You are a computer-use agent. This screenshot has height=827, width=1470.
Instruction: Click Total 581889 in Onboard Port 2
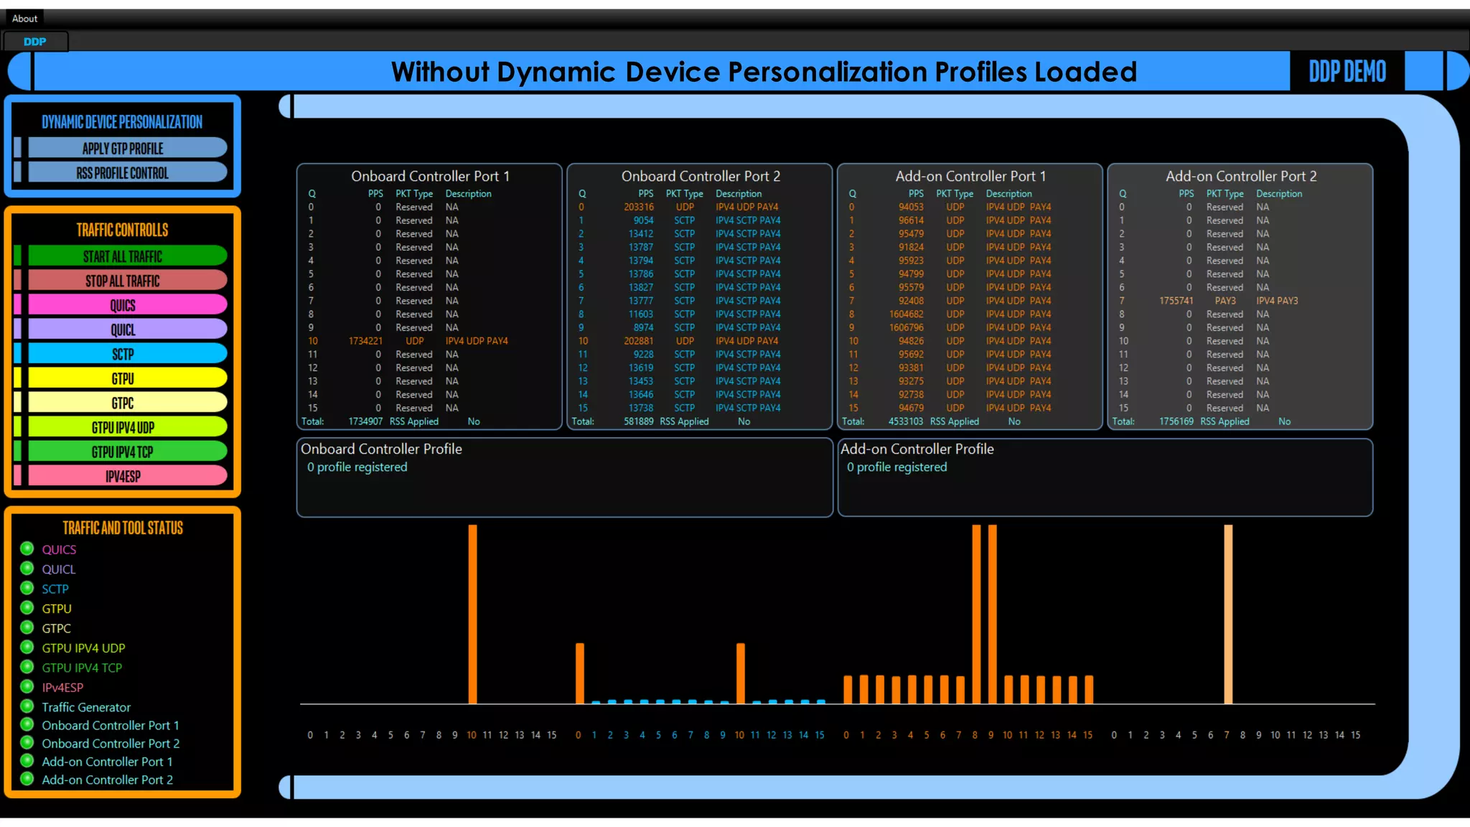(x=638, y=421)
